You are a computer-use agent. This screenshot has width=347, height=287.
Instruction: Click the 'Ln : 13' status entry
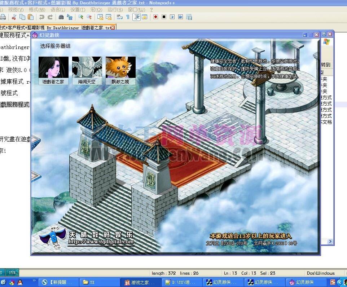click(x=230, y=273)
